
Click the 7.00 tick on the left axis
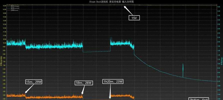(4, 65)
